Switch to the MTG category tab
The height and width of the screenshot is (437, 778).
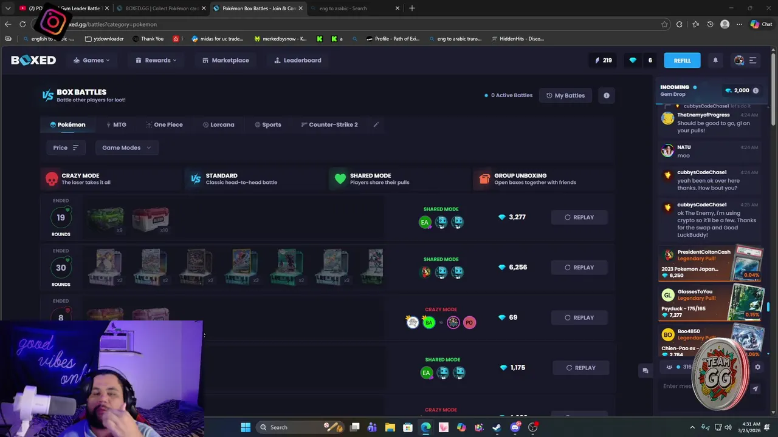[x=116, y=124]
